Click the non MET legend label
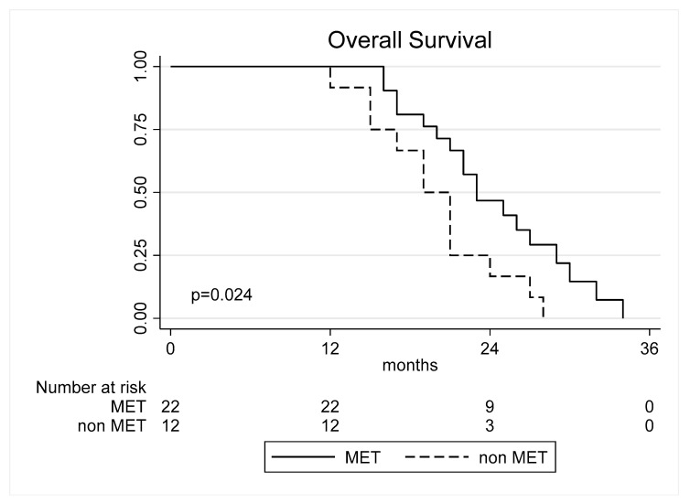The width and height of the screenshot is (690, 503). point(513,457)
